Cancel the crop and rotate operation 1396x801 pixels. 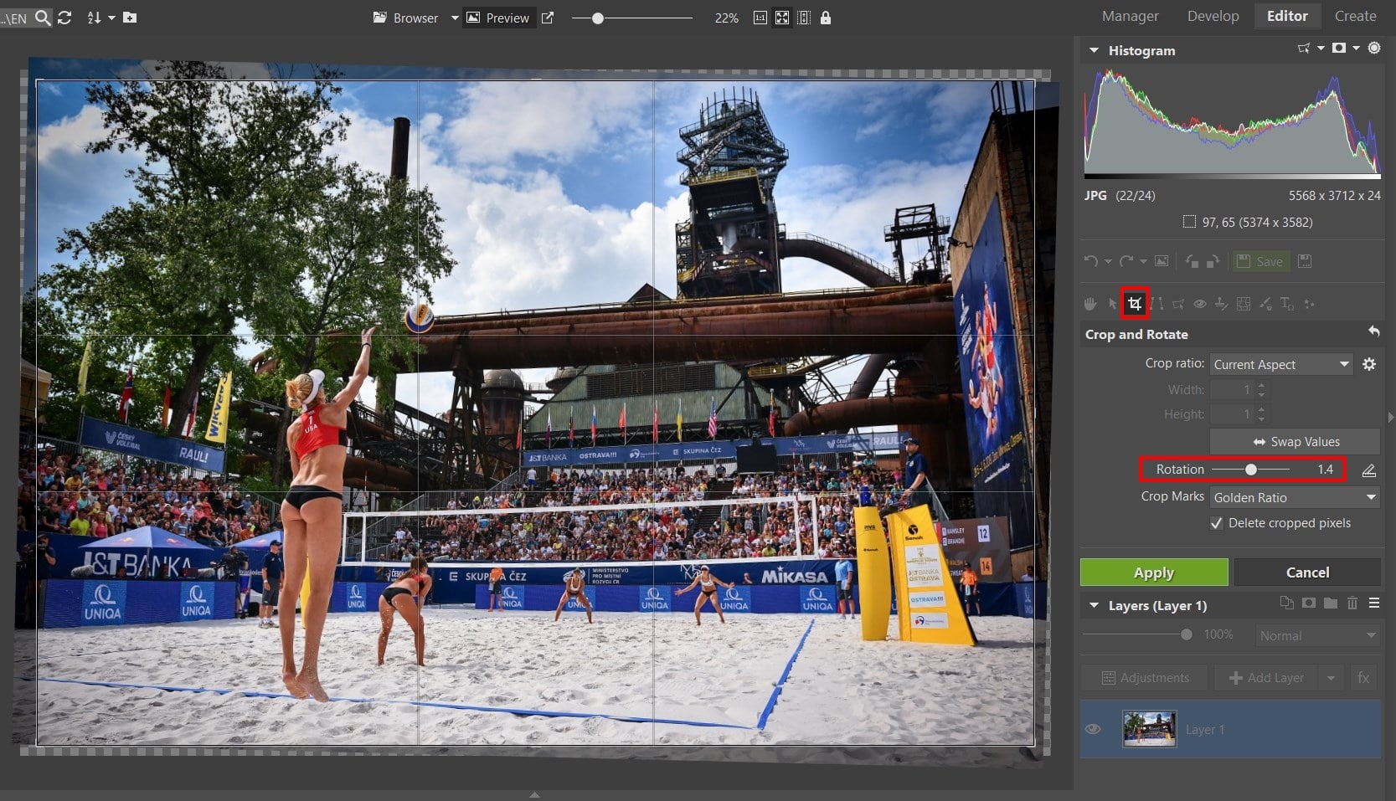(1306, 573)
